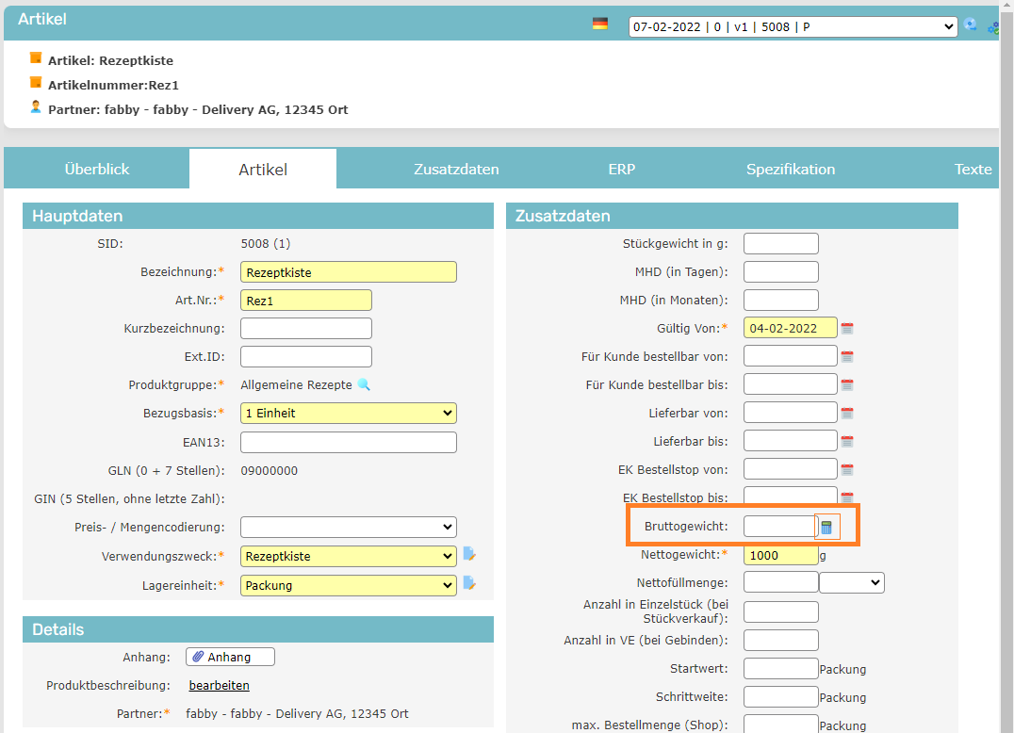Switch to the Überblick tab
The height and width of the screenshot is (733, 1014).
pyautogui.click(x=97, y=170)
